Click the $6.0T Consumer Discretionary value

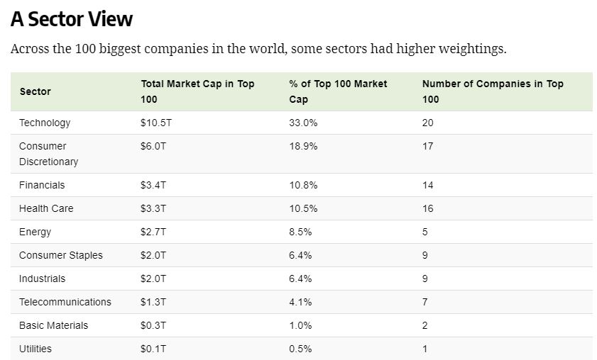point(153,146)
